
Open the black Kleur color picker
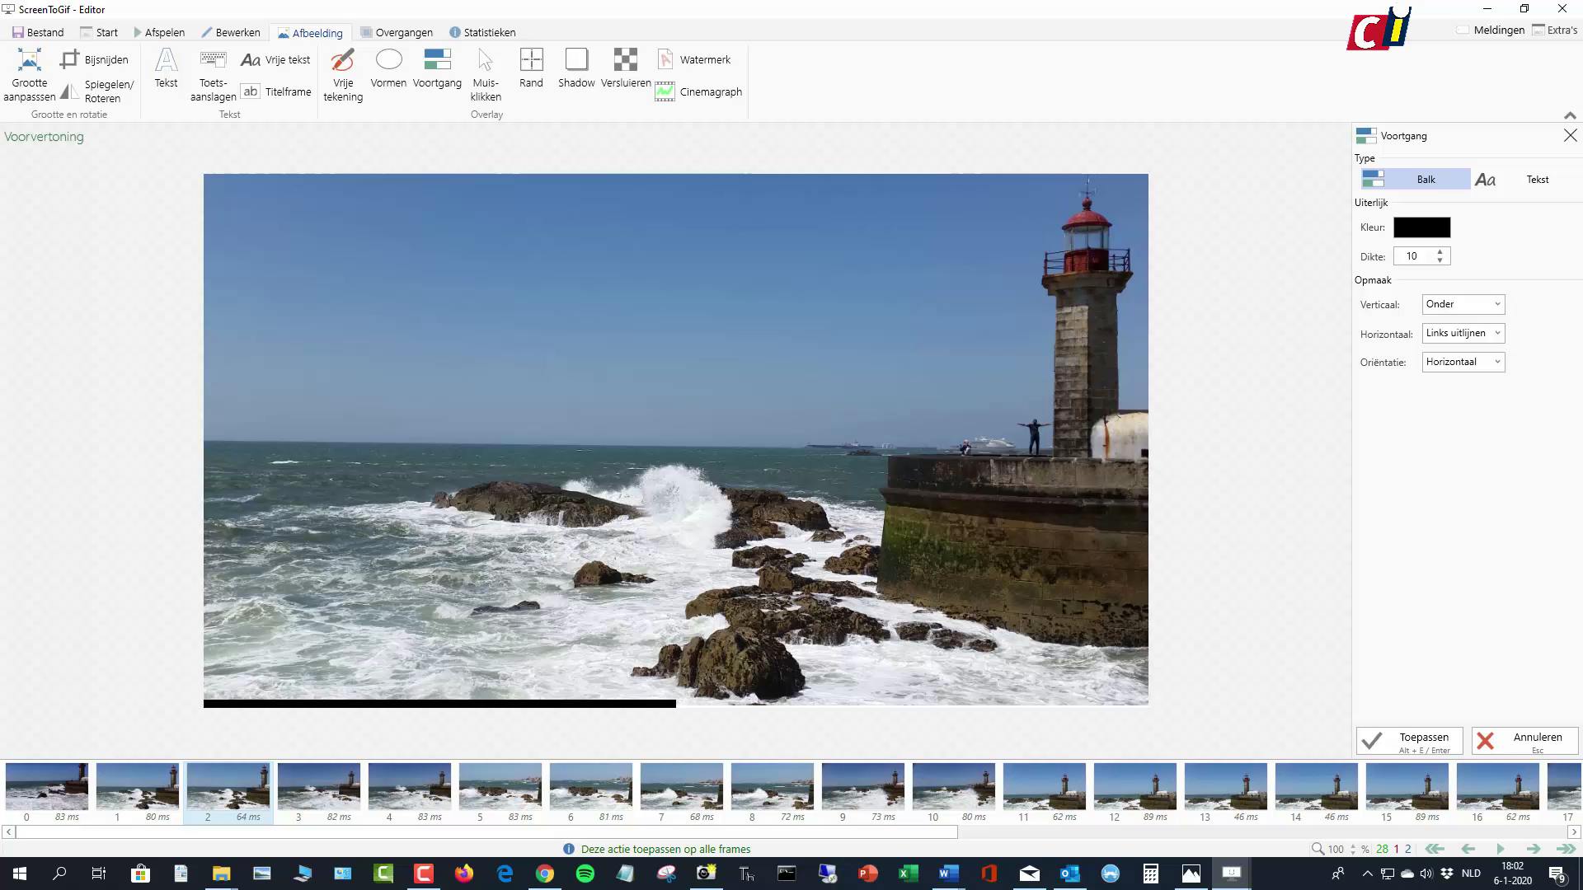pyautogui.click(x=1421, y=227)
